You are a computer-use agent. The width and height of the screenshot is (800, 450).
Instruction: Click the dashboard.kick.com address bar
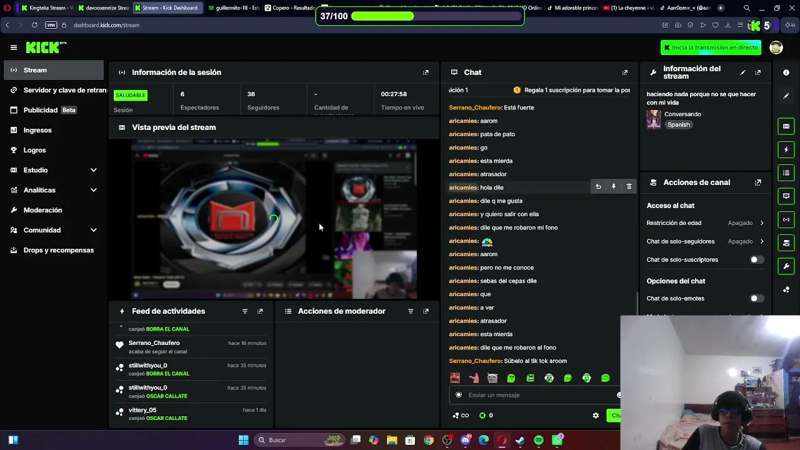[x=106, y=25]
